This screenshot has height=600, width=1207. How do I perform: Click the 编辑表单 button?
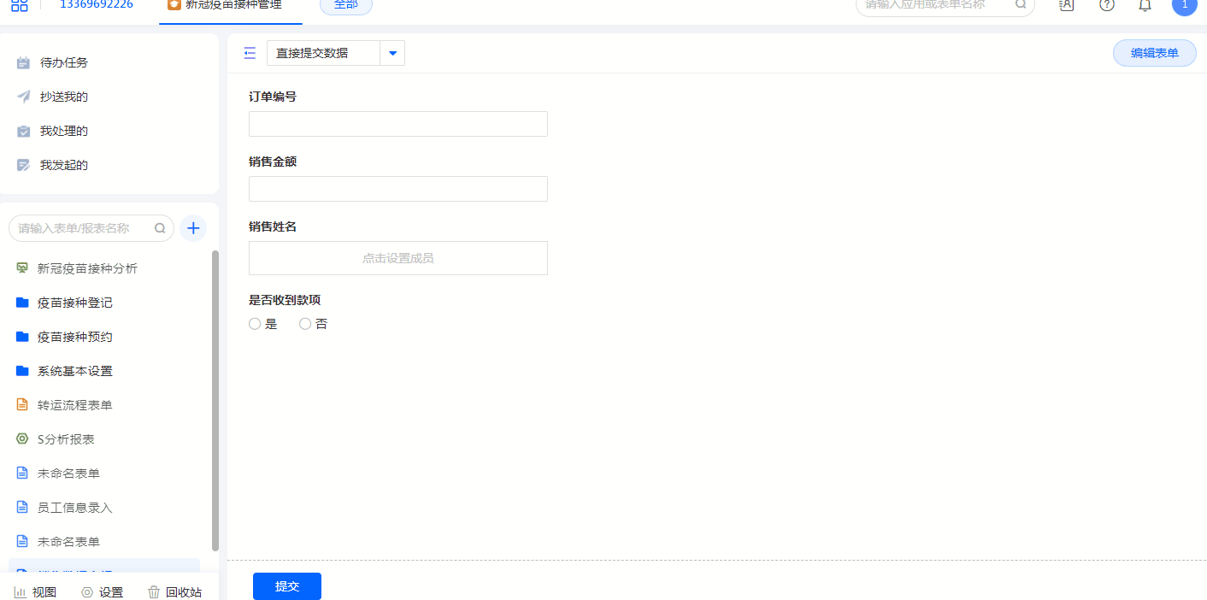[1154, 53]
